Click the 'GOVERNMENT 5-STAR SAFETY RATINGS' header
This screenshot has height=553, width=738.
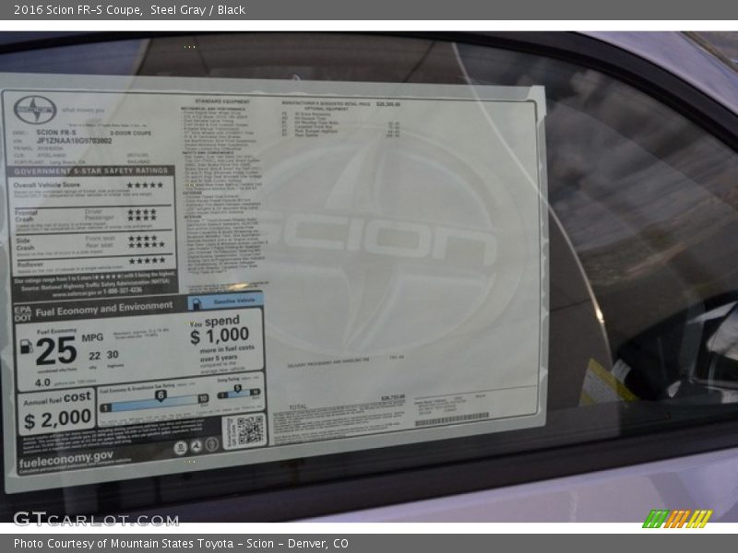pyautogui.click(x=90, y=171)
